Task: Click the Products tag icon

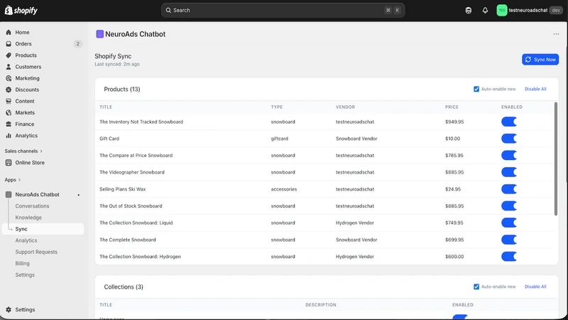Action: [x=9, y=55]
